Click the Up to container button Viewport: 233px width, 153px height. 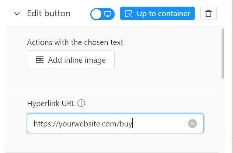pos(157,13)
